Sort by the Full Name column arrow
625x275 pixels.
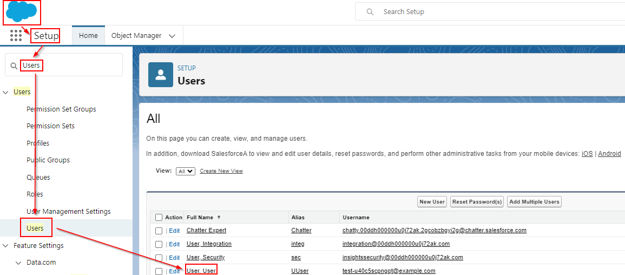tap(219, 217)
